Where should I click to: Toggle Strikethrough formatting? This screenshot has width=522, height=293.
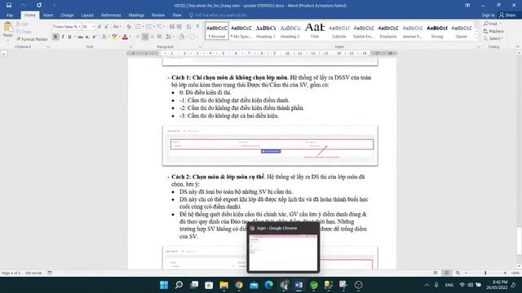80,37
